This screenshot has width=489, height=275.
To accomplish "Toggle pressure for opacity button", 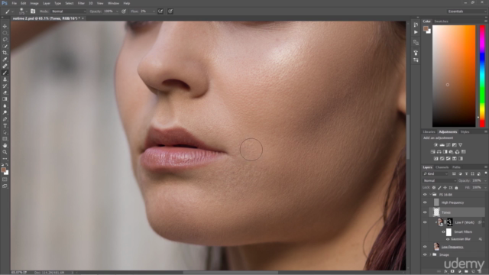I will tap(124, 11).
